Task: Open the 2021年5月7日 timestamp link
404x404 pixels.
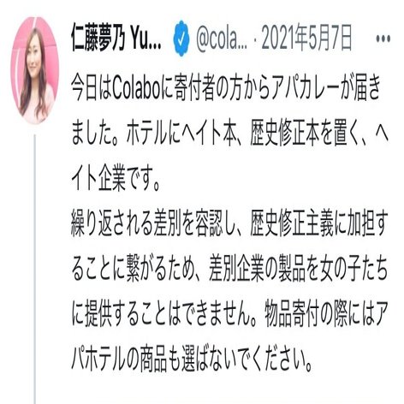Action: pyautogui.click(x=306, y=39)
